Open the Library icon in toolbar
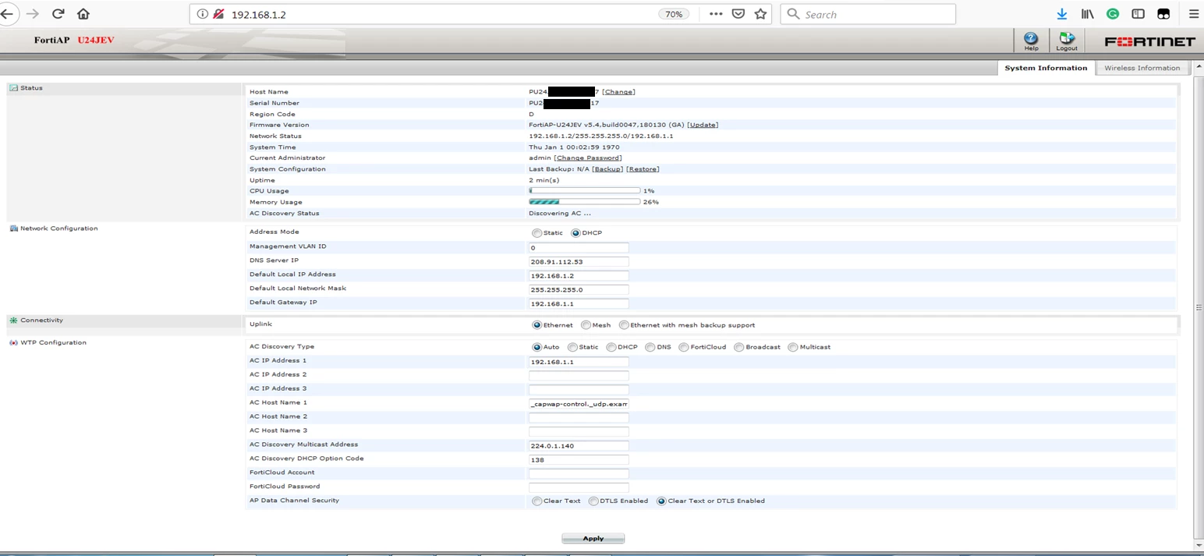 [x=1087, y=14]
